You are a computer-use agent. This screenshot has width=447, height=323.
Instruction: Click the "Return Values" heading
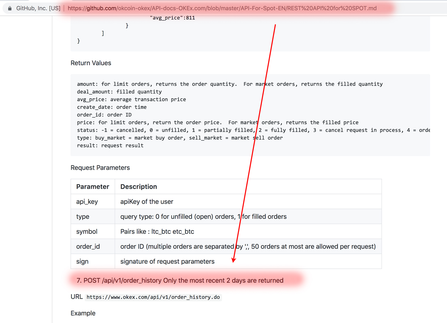tap(91, 63)
